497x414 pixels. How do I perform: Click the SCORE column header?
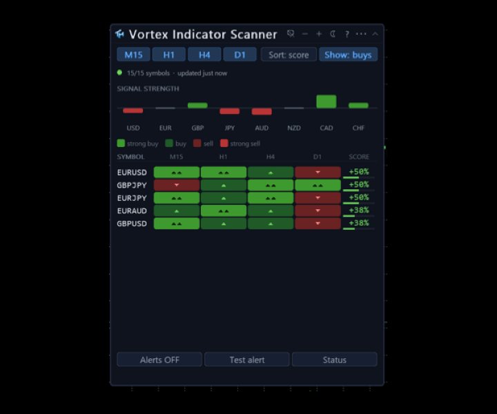click(359, 157)
